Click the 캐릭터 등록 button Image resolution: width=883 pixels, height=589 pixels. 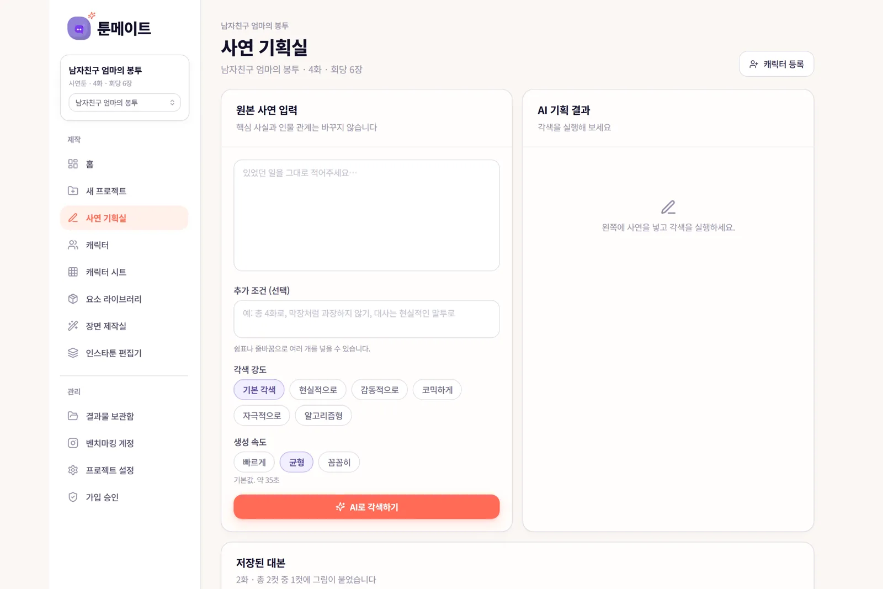776,64
